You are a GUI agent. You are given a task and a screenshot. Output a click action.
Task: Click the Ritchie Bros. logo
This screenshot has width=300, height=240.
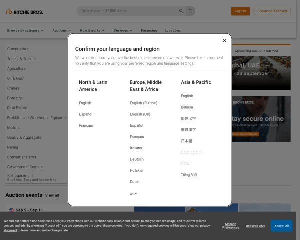pos(24,11)
